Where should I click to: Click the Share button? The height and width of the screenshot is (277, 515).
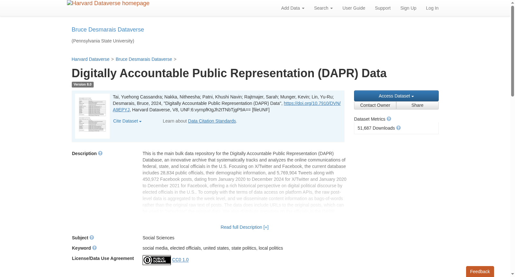[417, 106]
